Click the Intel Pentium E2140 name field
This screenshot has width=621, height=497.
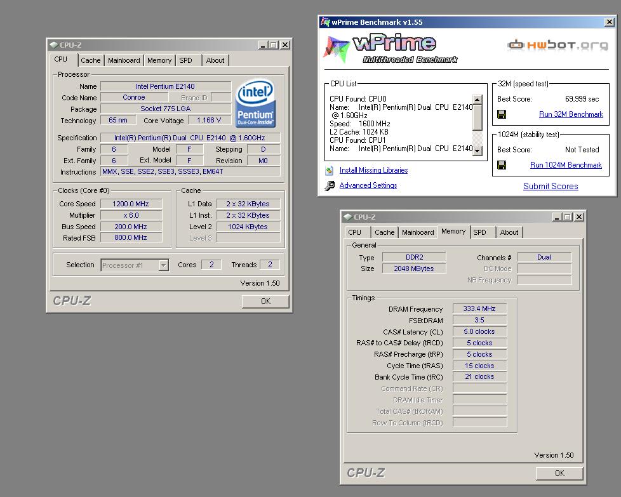tap(166, 86)
